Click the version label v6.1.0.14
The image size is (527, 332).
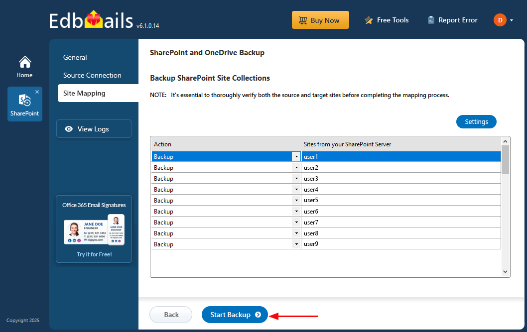[x=148, y=25]
